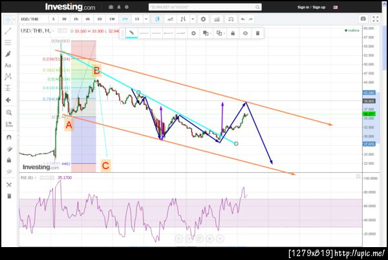Click the crossed tools icon in sidebar

(9, 185)
